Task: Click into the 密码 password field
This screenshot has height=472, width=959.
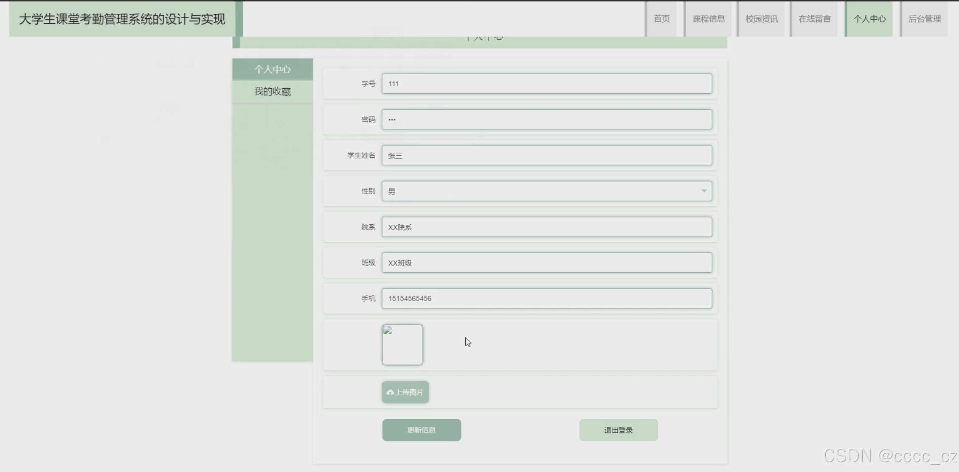Action: tap(547, 120)
